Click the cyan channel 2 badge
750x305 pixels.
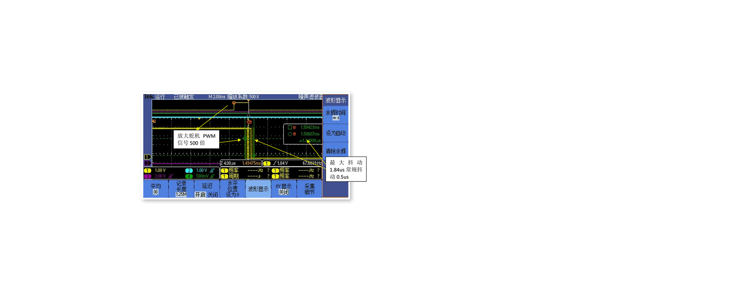189,170
